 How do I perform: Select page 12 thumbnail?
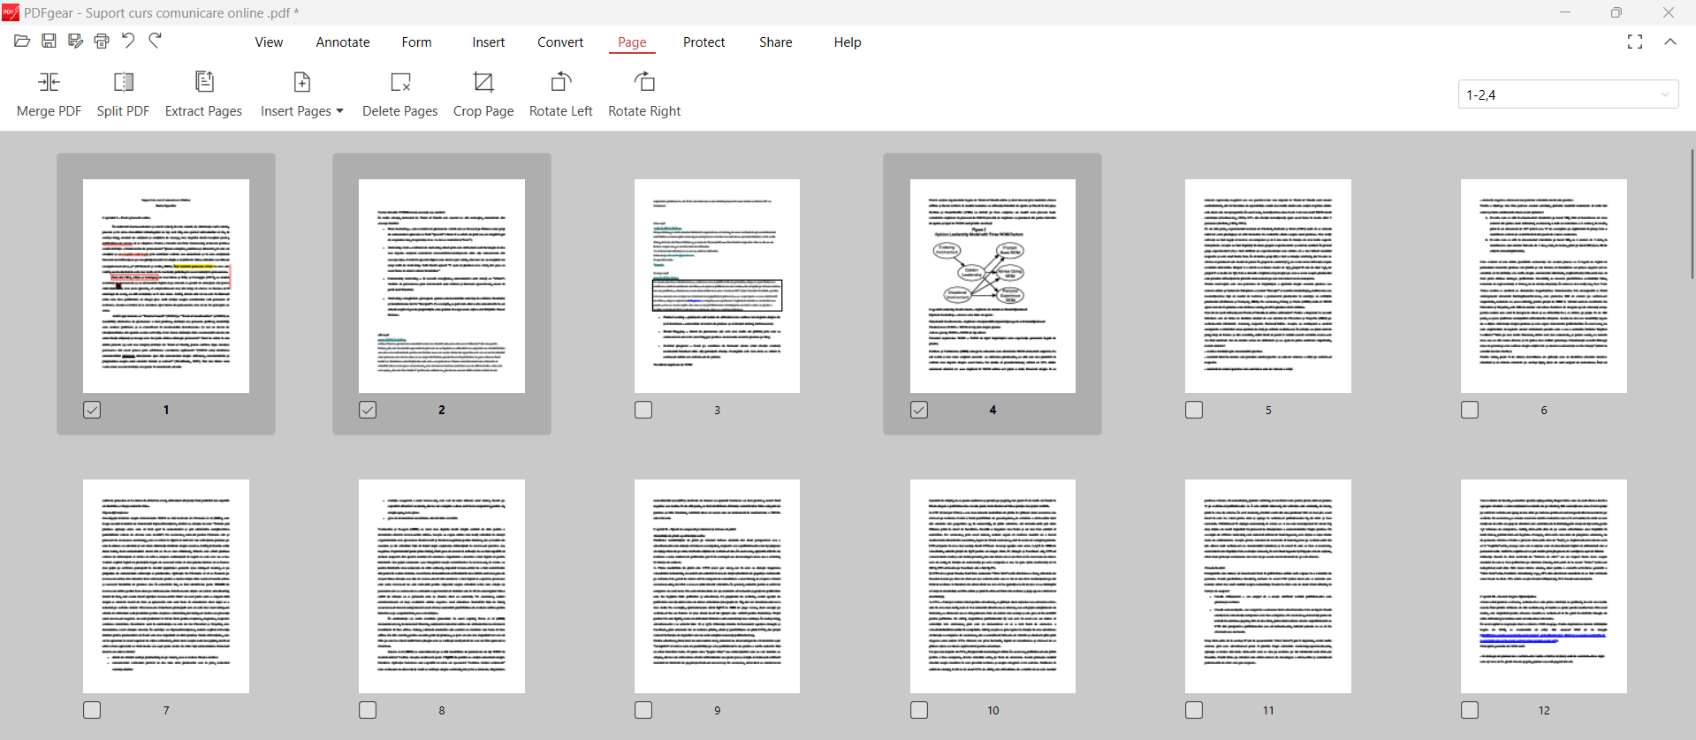[1544, 586]
